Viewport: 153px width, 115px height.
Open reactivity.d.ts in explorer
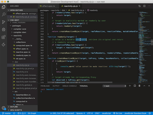(x=22, y=72)
